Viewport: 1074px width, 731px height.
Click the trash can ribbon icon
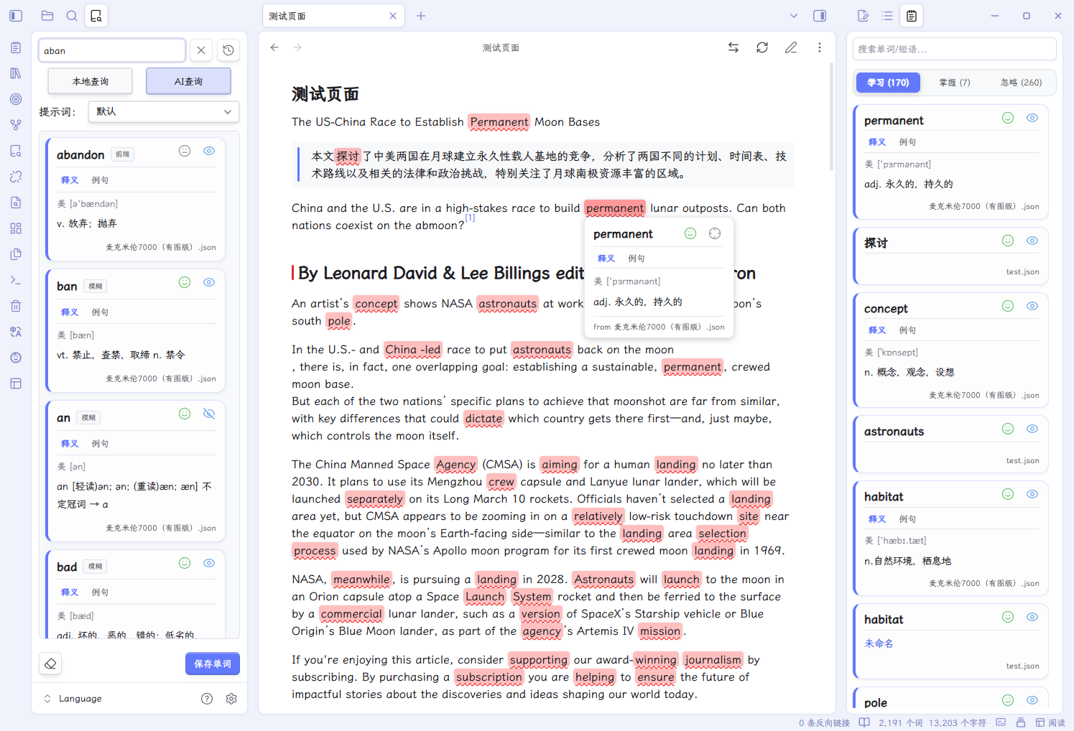tap(16, 306)
